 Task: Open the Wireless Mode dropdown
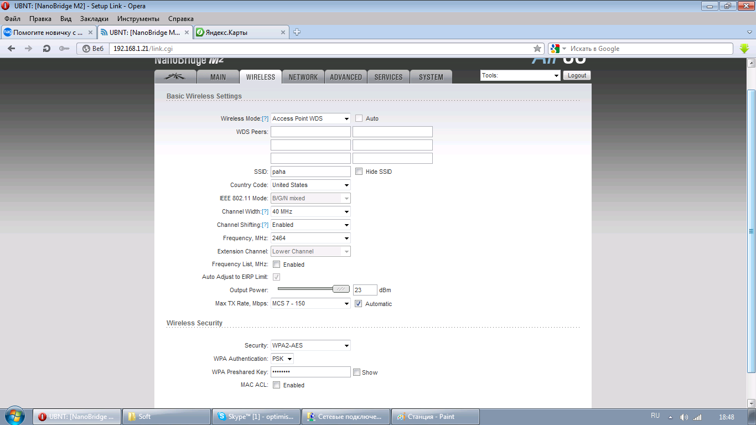(310, 118)
